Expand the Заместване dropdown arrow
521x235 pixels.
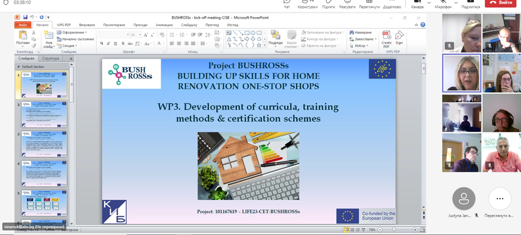coord(376,39)
